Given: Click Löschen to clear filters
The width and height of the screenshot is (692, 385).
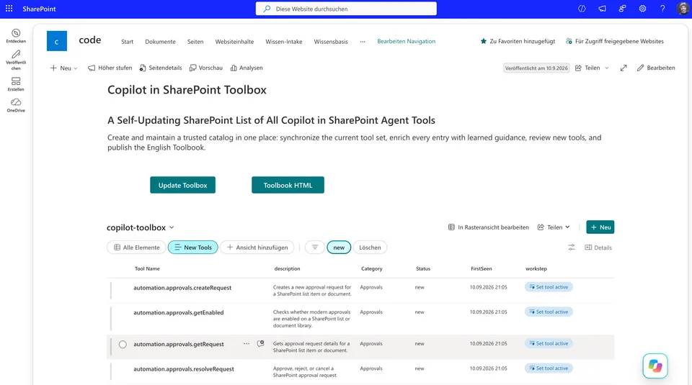Looking at the screenshot, I should [370, 247].
